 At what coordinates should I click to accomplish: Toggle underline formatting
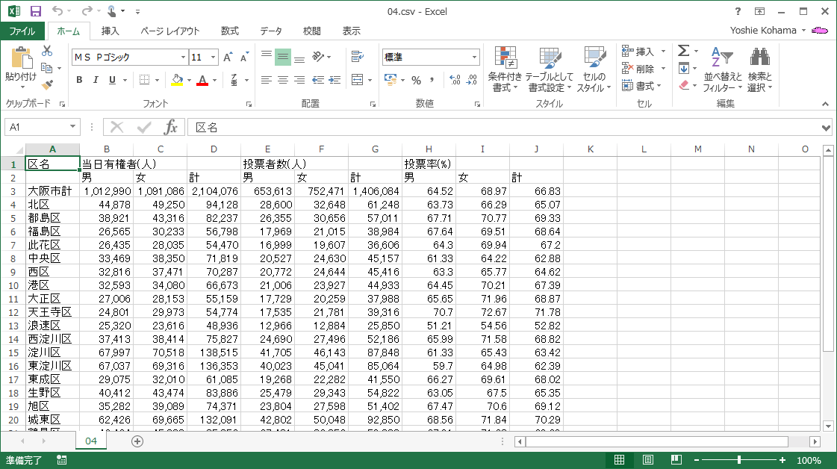(x=112, y=80)
